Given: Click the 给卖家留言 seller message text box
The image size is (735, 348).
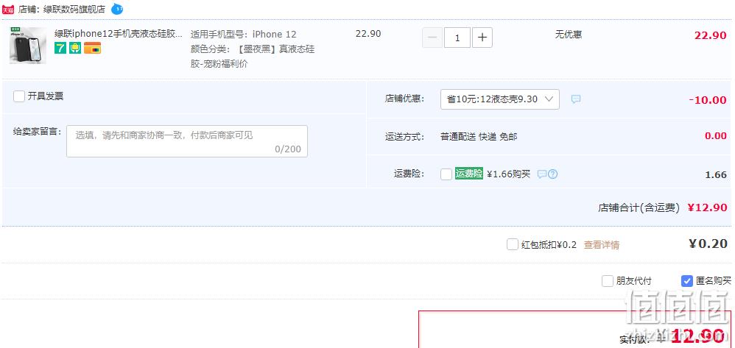Looking at the screenshot, I should click(187, 141).
